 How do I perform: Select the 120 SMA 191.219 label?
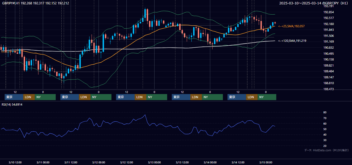click(292, 41)
